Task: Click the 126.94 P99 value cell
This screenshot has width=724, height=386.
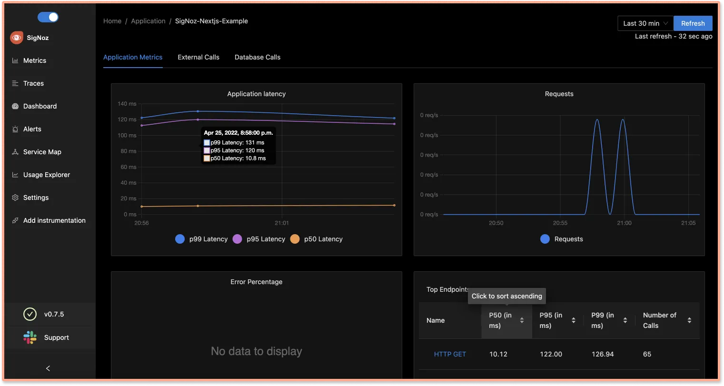Action: pyautogui.click(x=603, y=354)
